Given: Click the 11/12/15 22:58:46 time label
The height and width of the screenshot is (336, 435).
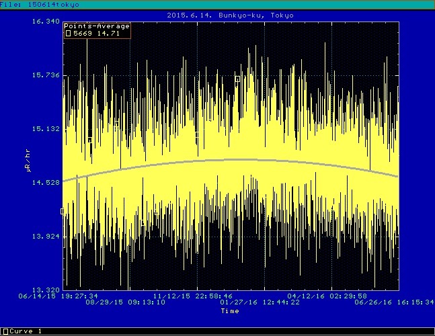Looking at the screenshot, I should (193, 296).
